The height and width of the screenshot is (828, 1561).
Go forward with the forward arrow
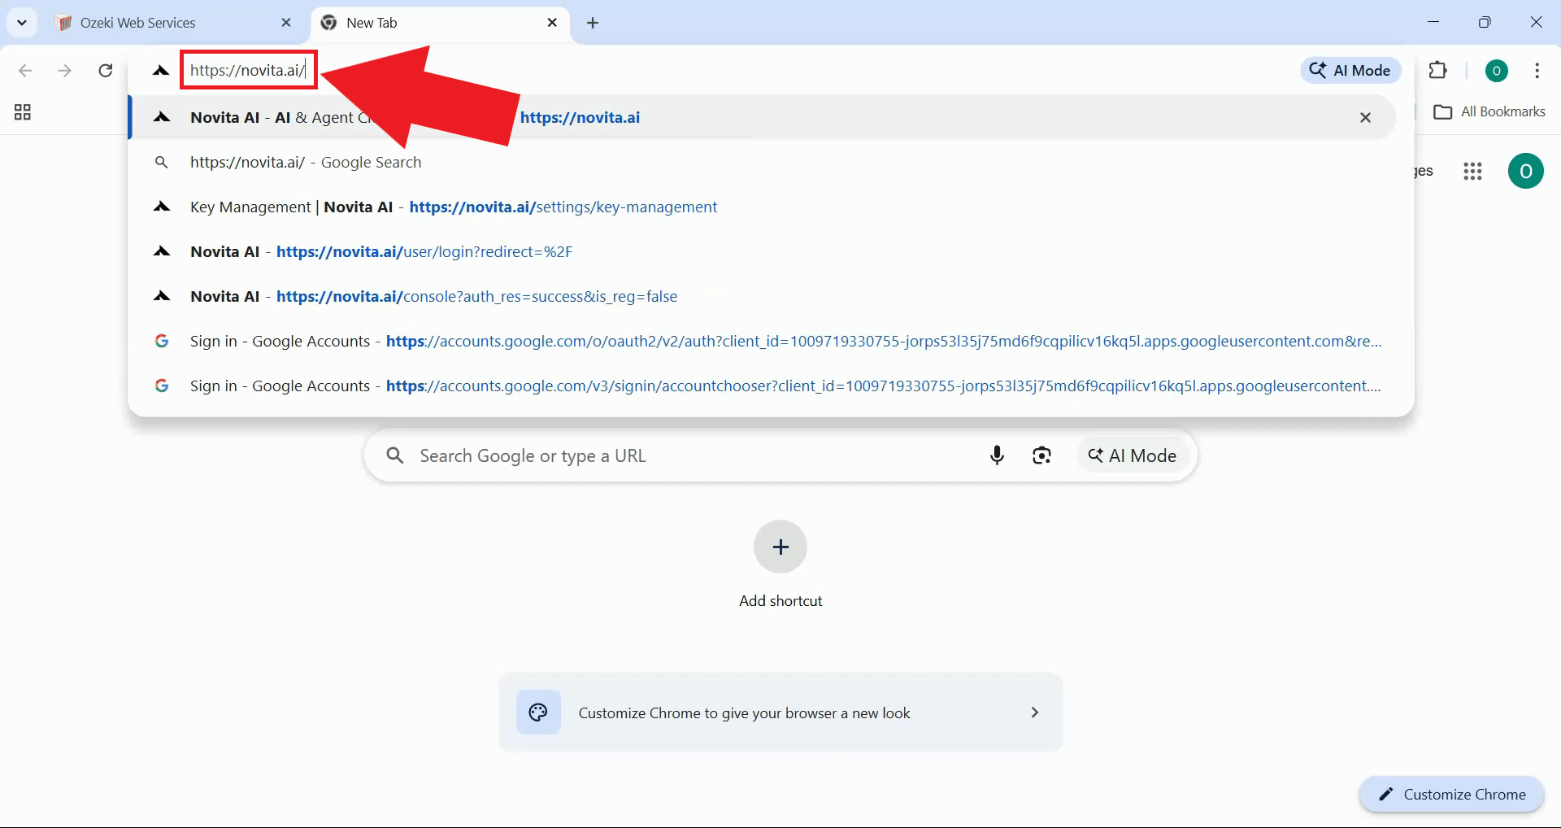click(x=65, y=71)
